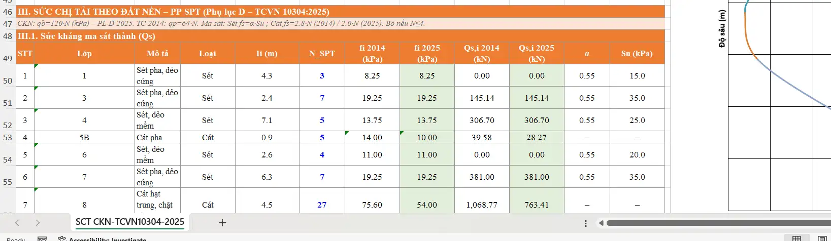Switch to Normal view via grid icon
The height and width of the screenshot is (241, 831).
796,239
